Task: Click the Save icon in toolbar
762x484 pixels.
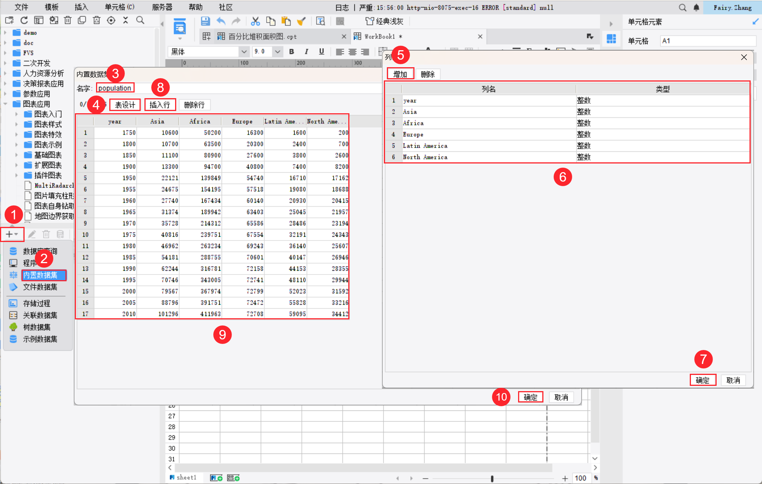Action: coord(205,21)
